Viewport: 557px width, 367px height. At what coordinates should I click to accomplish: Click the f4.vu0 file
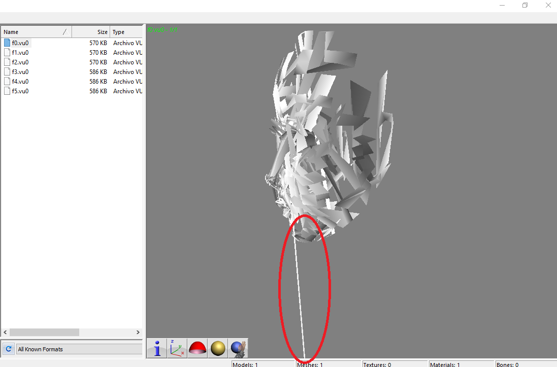click(20, 82)
